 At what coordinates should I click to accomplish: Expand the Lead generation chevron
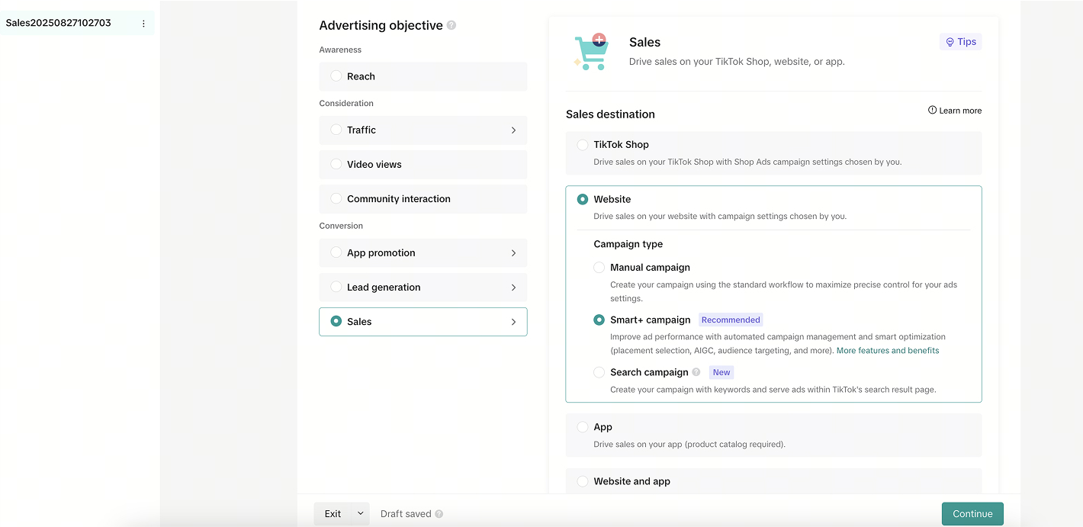pos(513,288)
